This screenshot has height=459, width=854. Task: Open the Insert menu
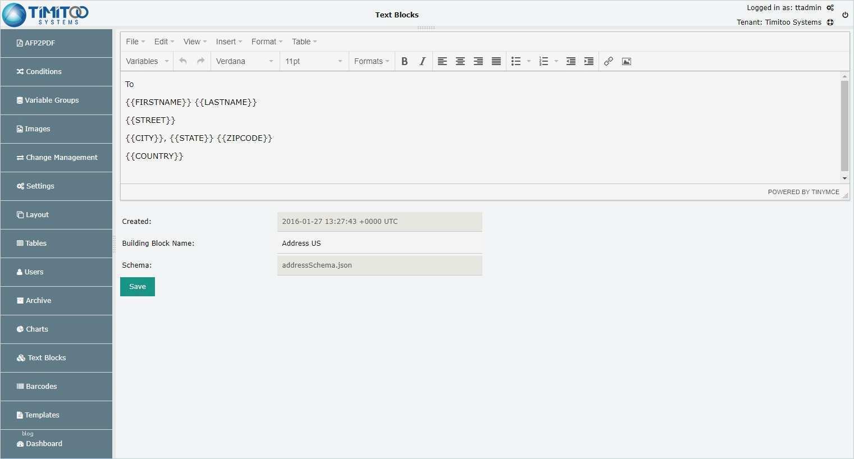pyautogui.click(x=229, y=42)
